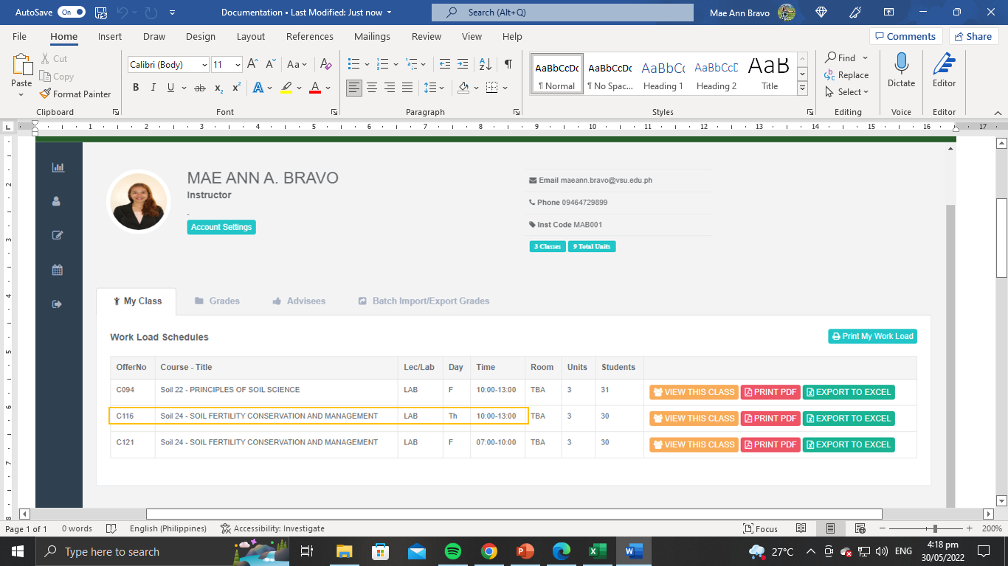Expand the font size dropdown

(x=238, y=65)
